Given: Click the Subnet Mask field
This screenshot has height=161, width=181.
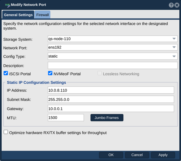Looking at the screenshot, I should tap(111, 99).
